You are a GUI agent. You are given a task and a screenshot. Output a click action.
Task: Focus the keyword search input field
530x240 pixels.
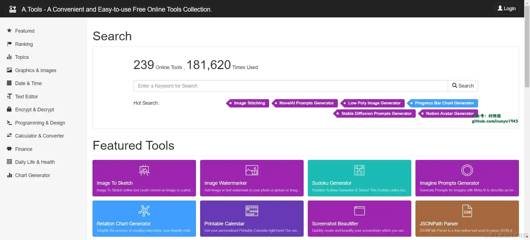pyautogui.click(x=291, y=86)
